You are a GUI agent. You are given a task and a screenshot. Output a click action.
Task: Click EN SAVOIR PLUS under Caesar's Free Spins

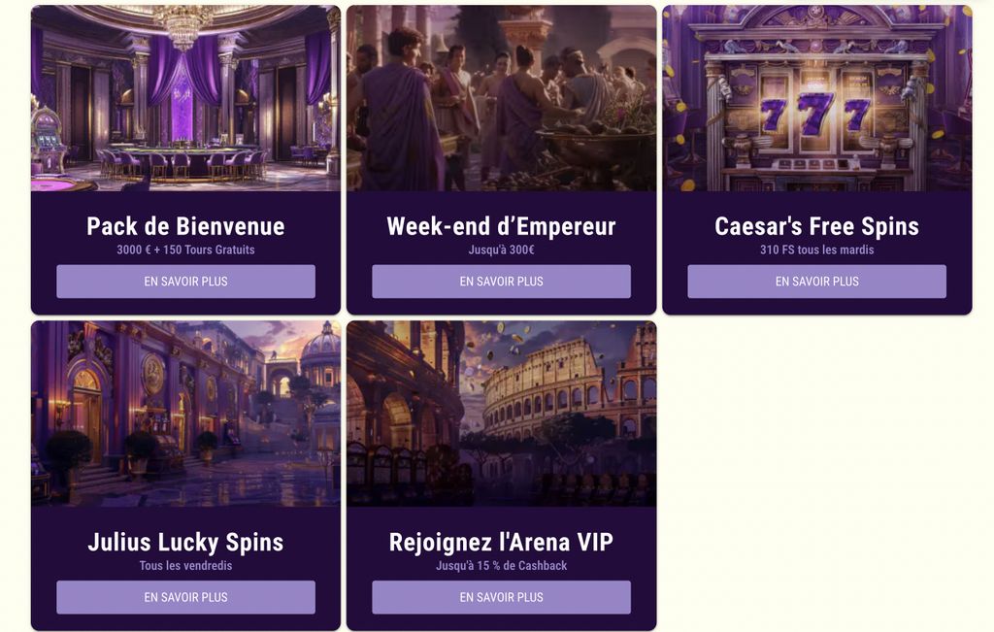point(816,282)
